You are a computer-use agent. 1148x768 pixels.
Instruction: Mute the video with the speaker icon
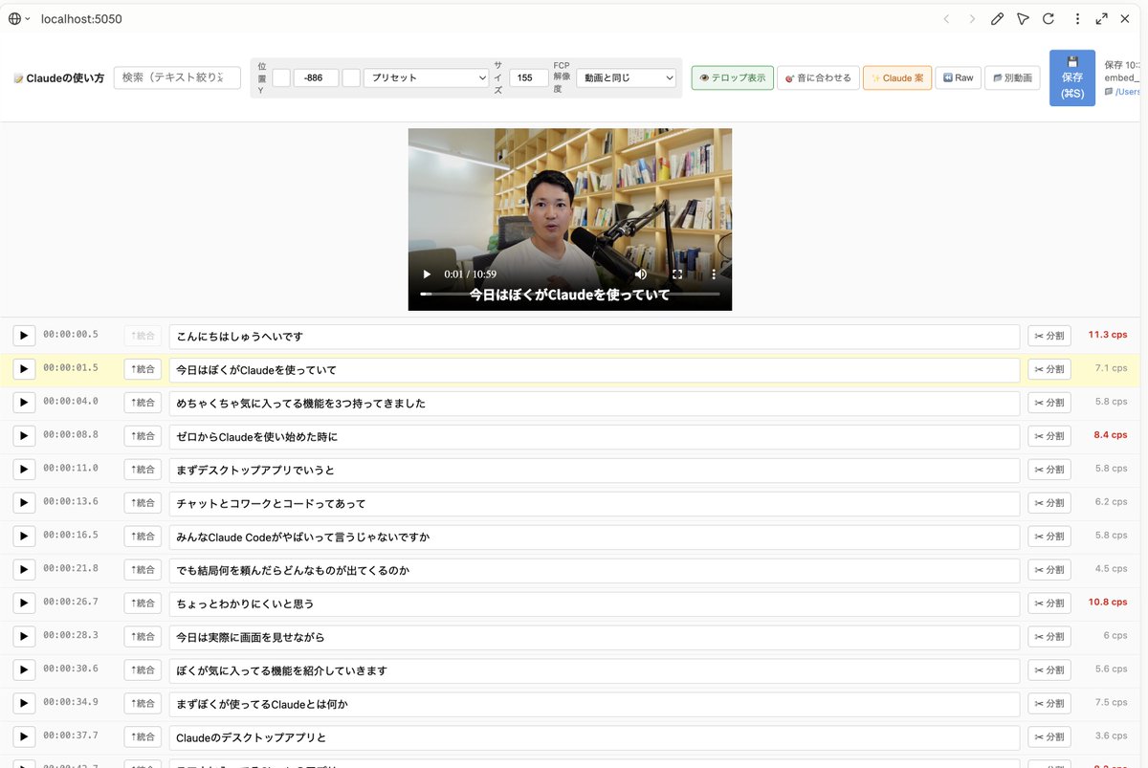click(641, 274)
